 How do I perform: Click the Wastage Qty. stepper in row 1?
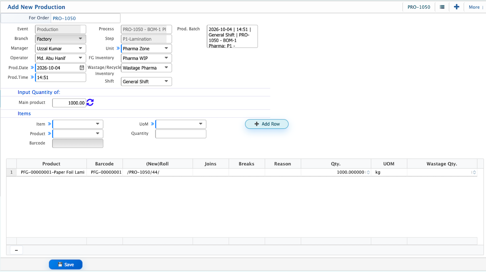coord(474,172)
